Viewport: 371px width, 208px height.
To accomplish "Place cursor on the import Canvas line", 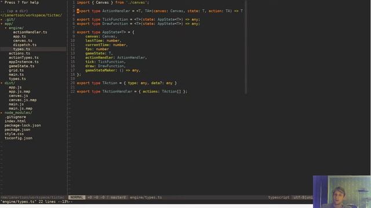I will click(x=113, y=2).
